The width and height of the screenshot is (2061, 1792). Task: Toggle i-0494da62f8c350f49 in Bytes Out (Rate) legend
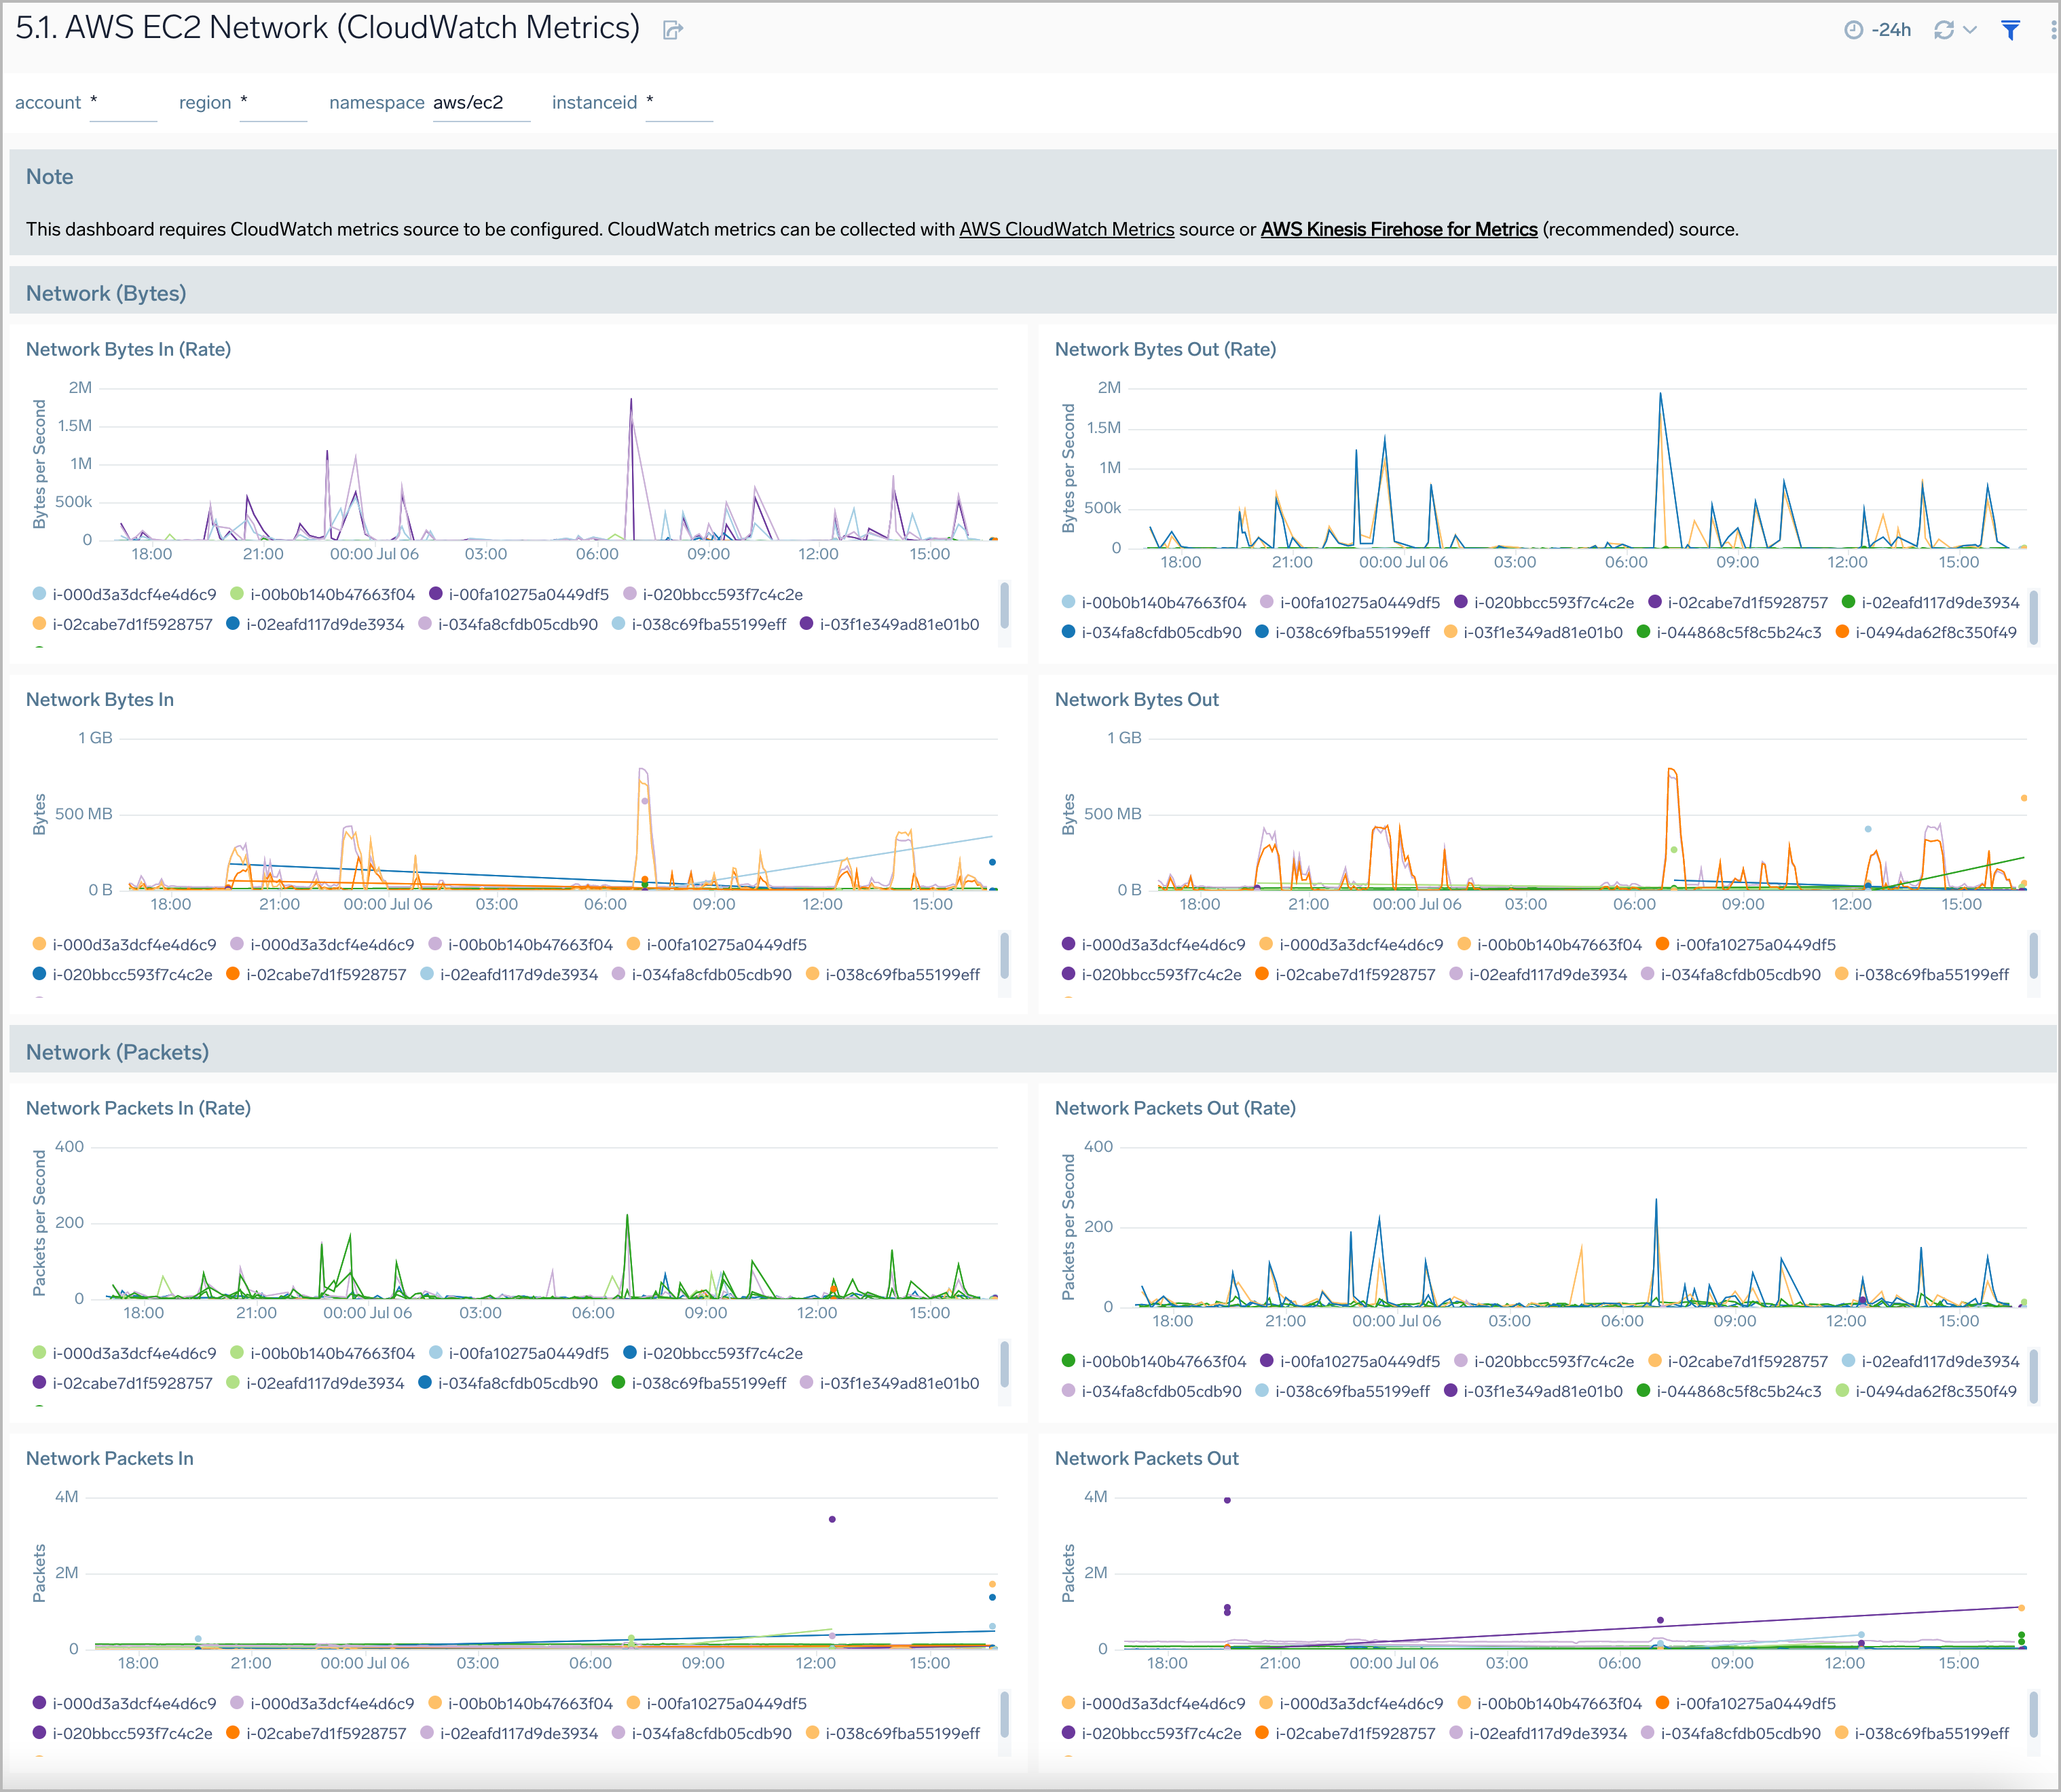(1926, 632)
